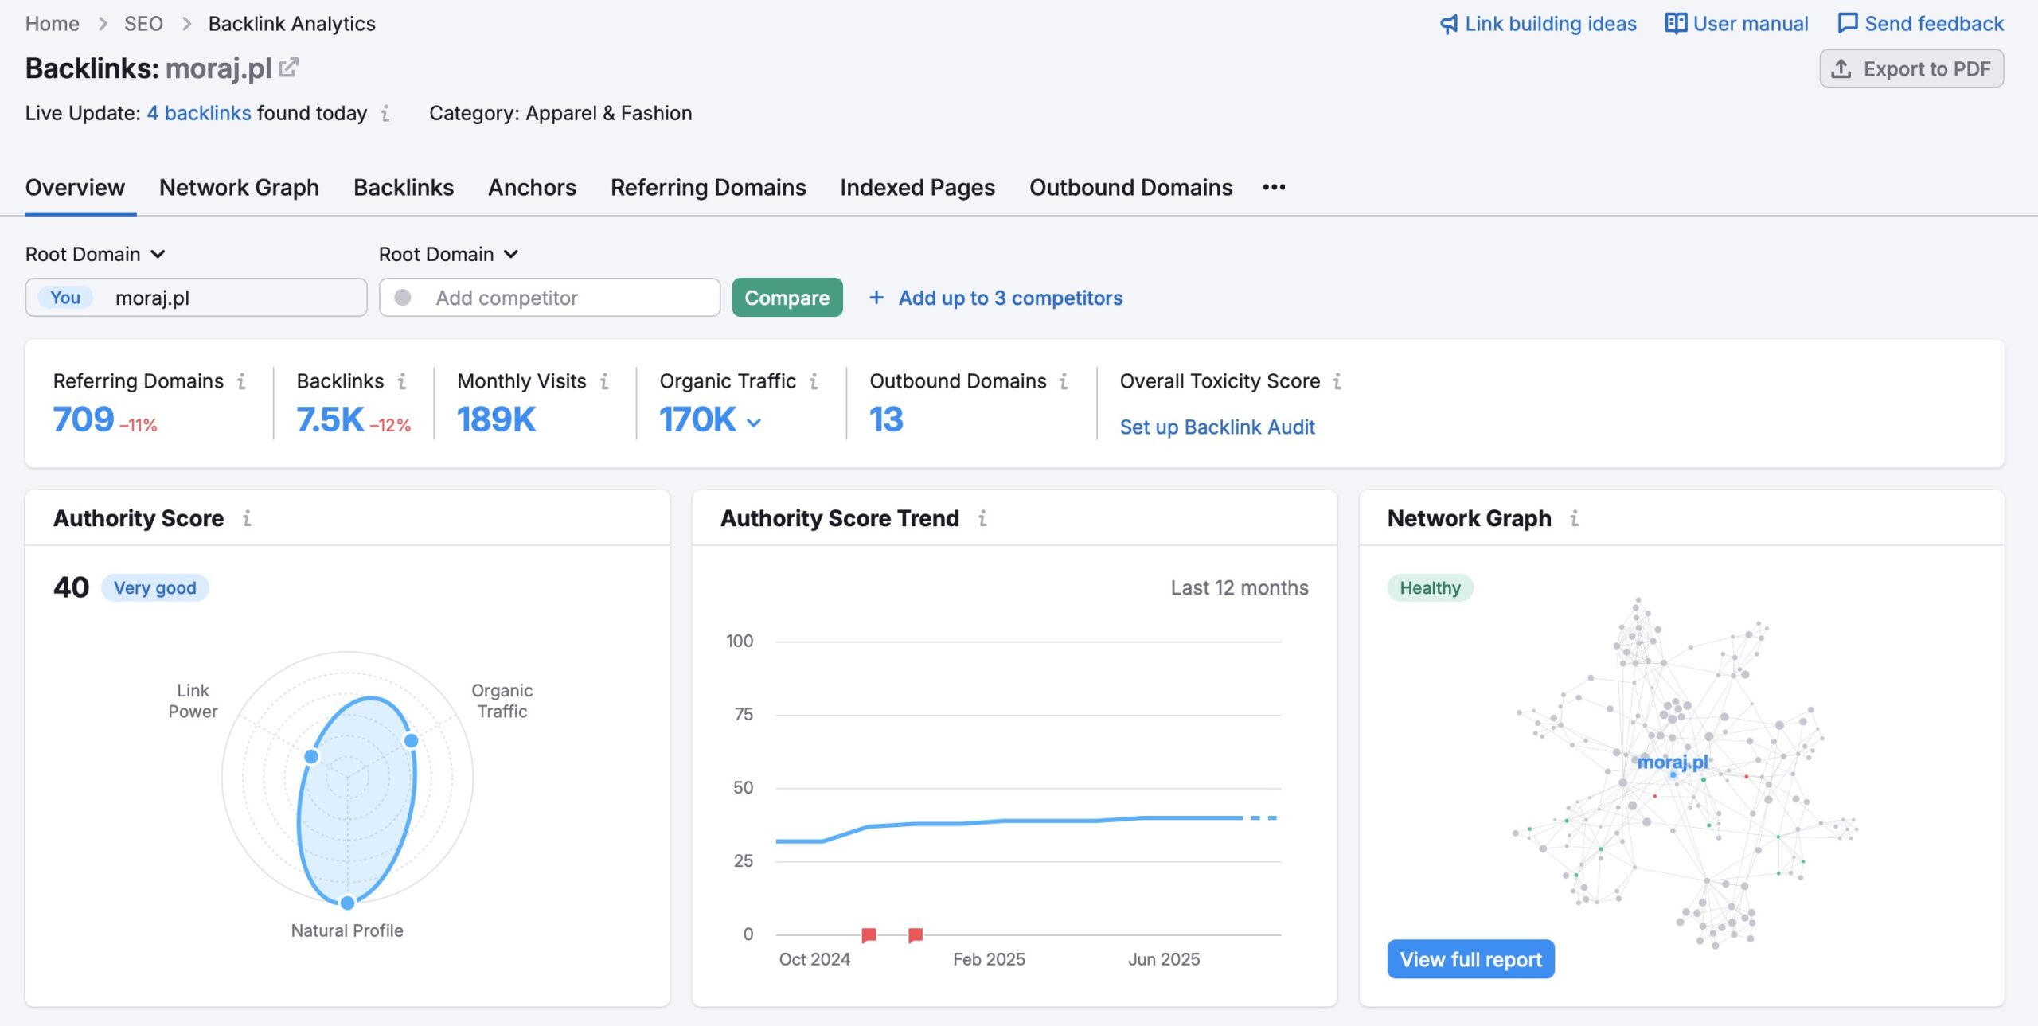Click the You label badge
This screenshot has height=1026, width=2038.
(x=65, y=298)
